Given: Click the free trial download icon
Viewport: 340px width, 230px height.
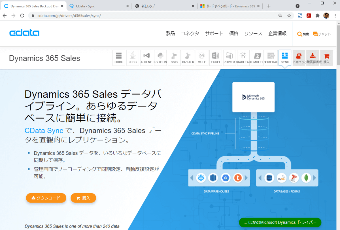Looking at the screenshot, I should pos(313,58).
